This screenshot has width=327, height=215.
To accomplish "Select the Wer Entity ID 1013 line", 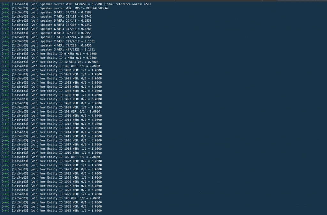I will tap(51, 128).
